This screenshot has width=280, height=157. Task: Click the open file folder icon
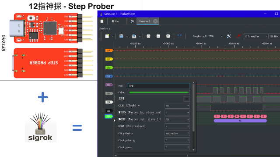[121, 36]
